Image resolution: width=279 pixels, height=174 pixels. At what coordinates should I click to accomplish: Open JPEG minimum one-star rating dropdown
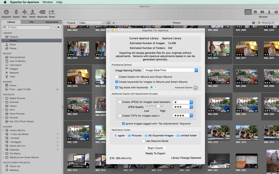pos(183,102)
